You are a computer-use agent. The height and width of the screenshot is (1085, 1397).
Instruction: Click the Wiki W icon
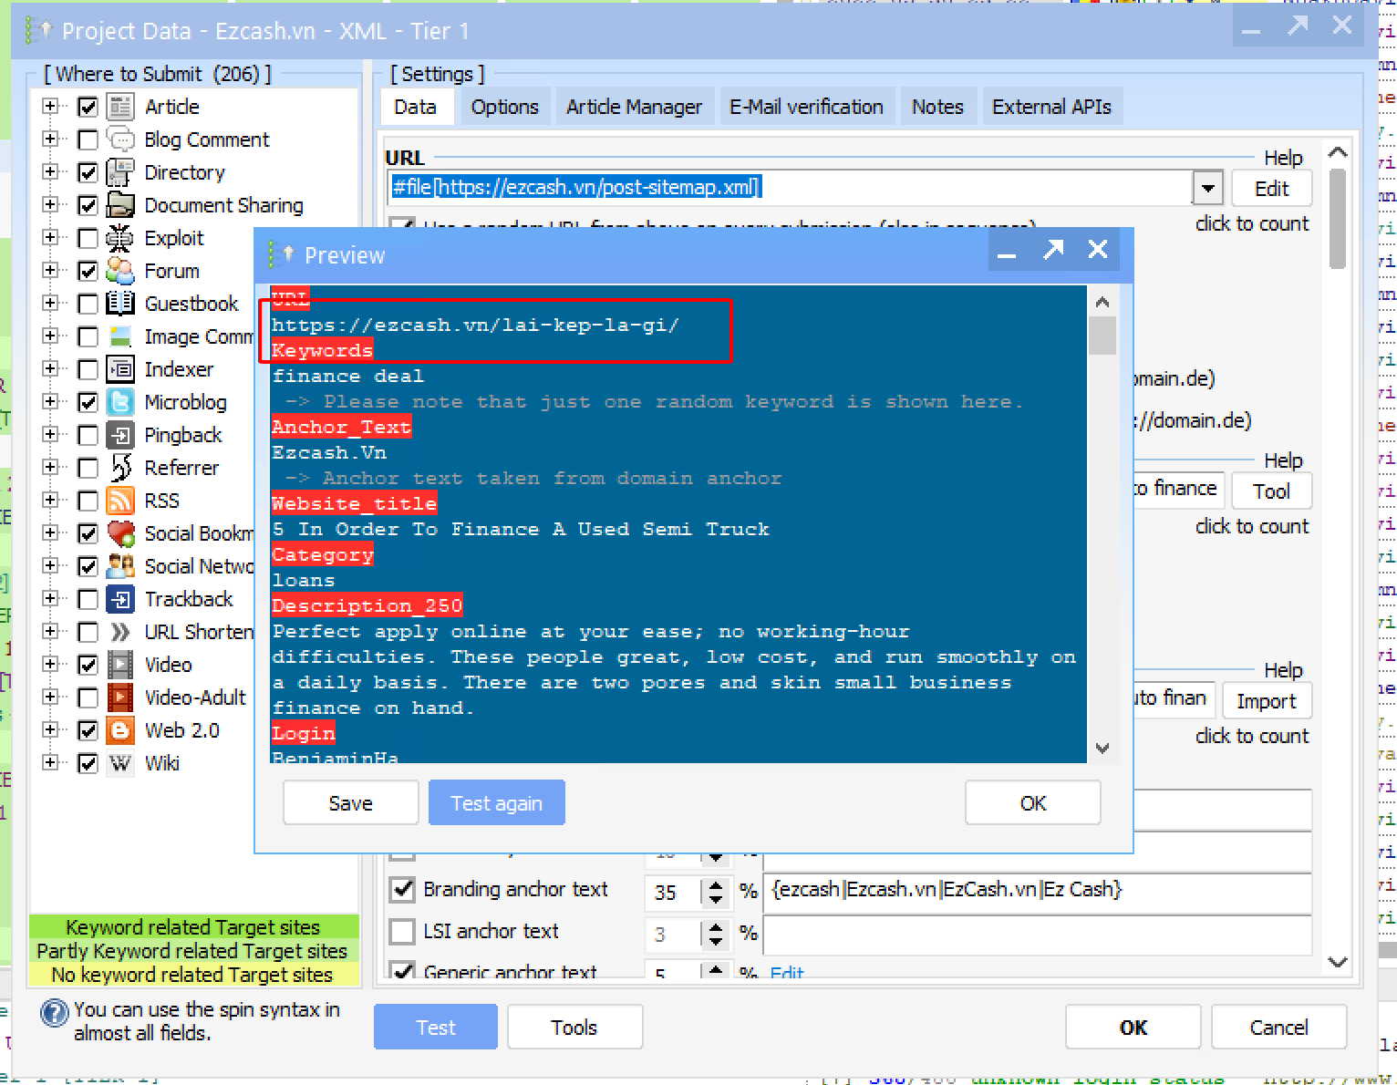tap(120, 763)
